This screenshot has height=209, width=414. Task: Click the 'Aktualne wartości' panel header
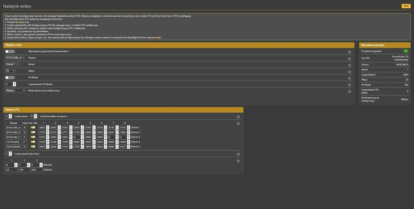tap(385, 45)
